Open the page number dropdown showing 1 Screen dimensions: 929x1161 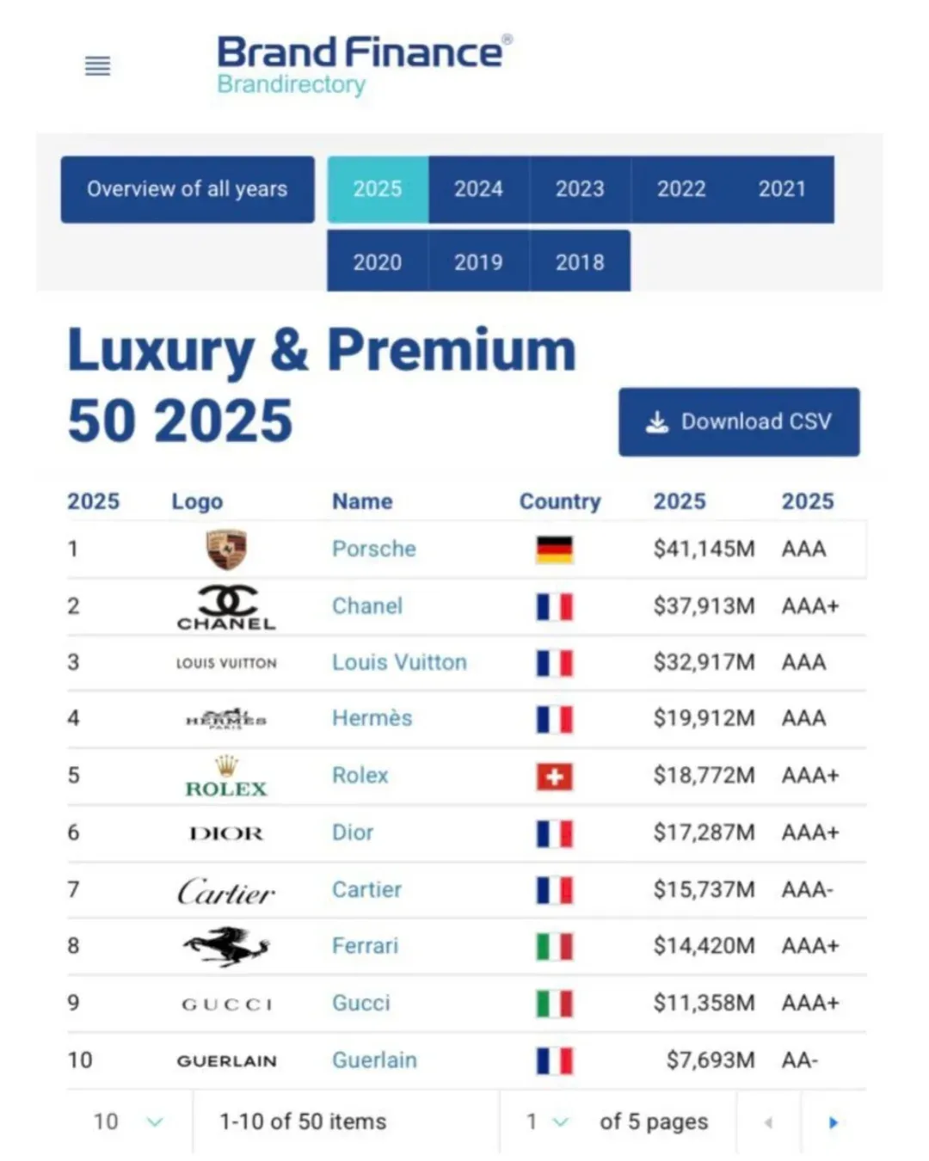click(547, 1121)
